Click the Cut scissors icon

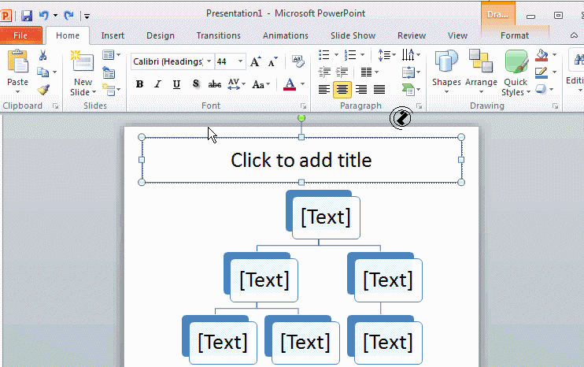(43, 55)
